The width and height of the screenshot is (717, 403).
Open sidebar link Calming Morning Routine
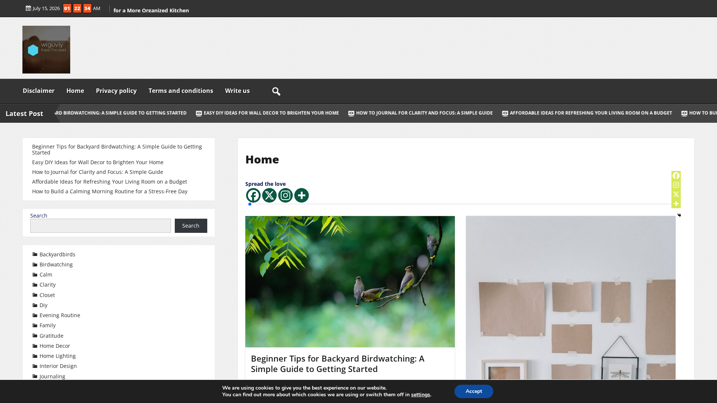[110, 191]
